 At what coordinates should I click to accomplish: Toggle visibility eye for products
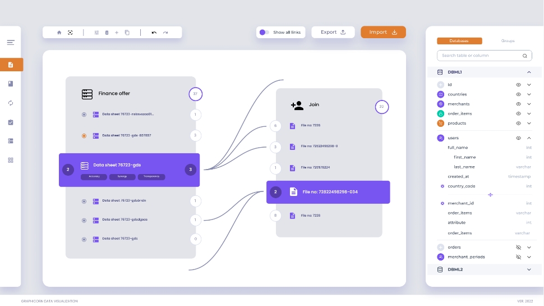tap(518, 124)
